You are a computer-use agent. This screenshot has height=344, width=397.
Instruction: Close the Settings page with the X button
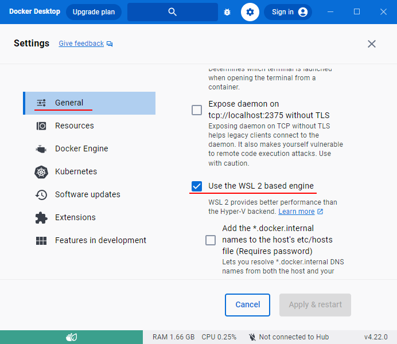tap(371, 44)
